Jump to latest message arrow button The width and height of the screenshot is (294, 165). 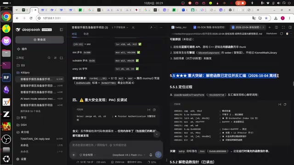[157, 134]
